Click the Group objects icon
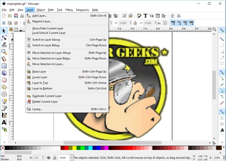The width and height of the screenshot is (226, 161). [x=124, y=16]
